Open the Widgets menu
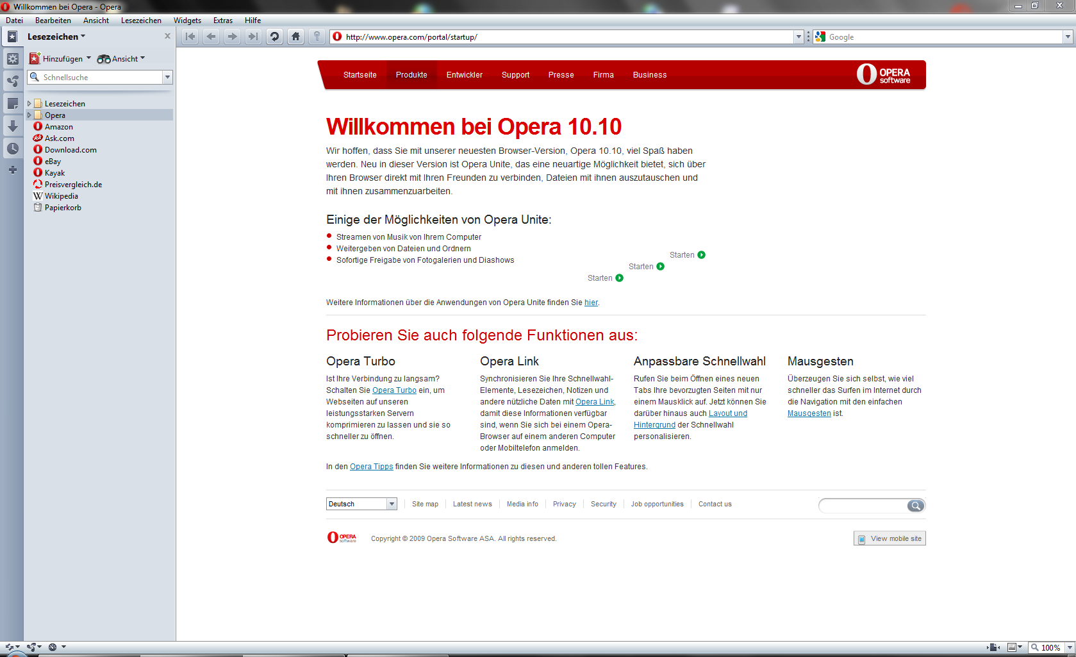Screen dimensions: 1076x657 pos(187,20)
